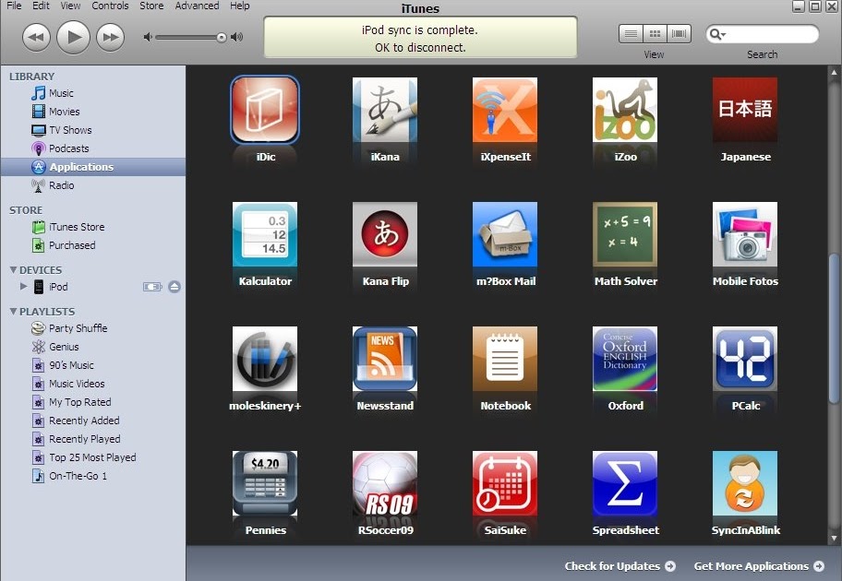Select the Oxford dictionary app icon
This screenshot has height=581, width=842.
tap(625, 359)
